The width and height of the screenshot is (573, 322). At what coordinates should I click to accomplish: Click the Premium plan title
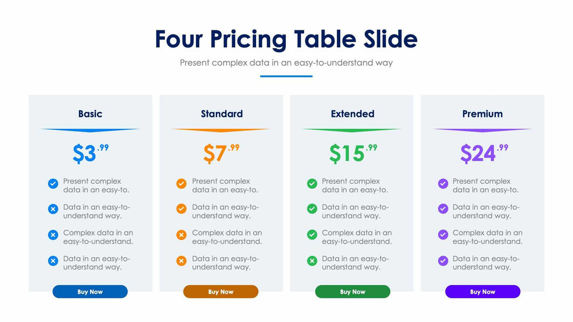pyautogui.click(x=482, y=114)
